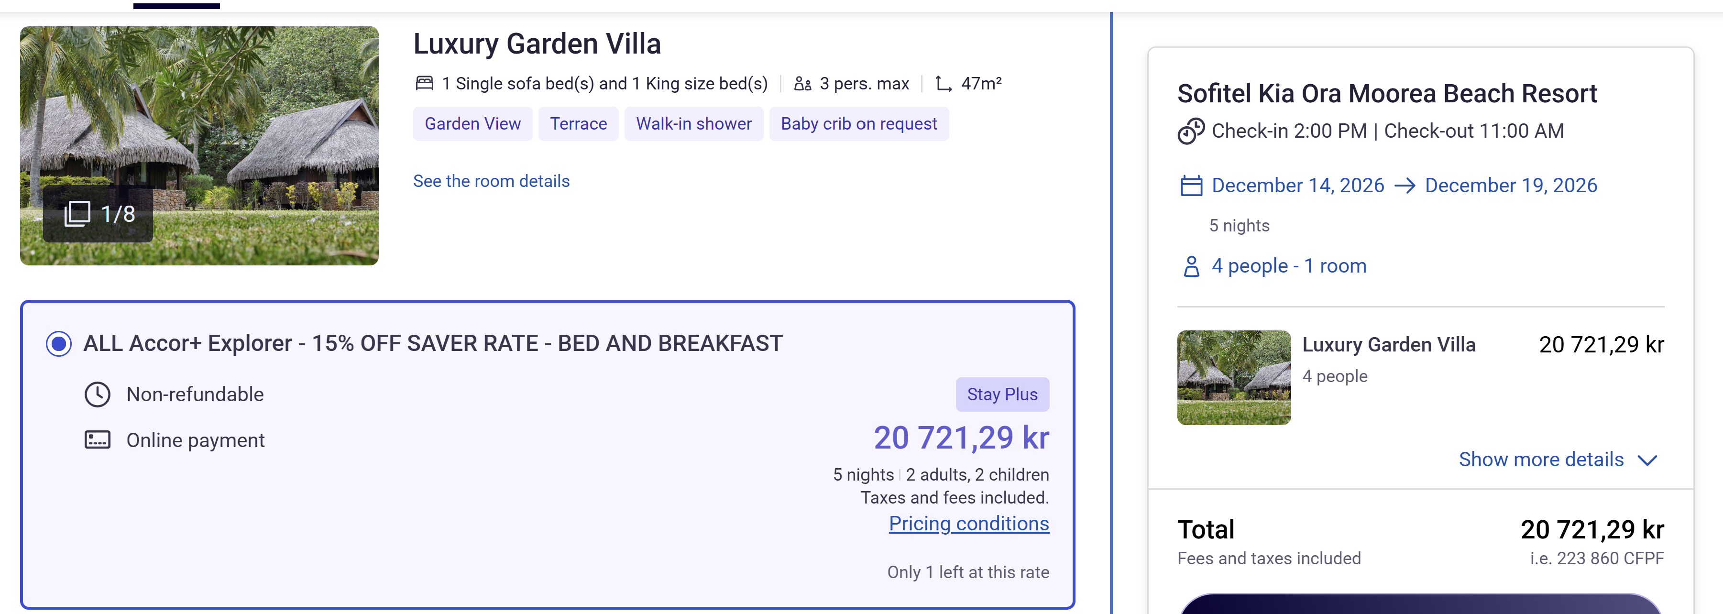1723x614 pixels.
Task: Click the chevron next to Show more details
Action: click(1647, 460)
